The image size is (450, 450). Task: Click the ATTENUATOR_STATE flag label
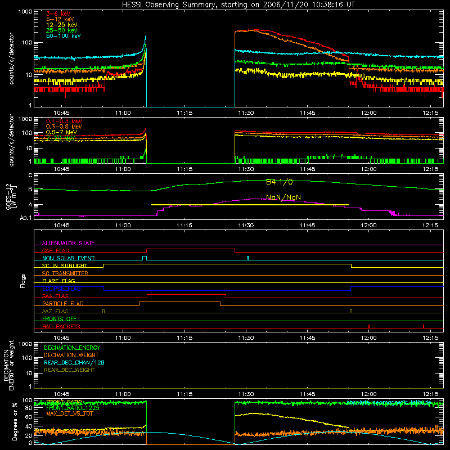click(x=68, y=243)
